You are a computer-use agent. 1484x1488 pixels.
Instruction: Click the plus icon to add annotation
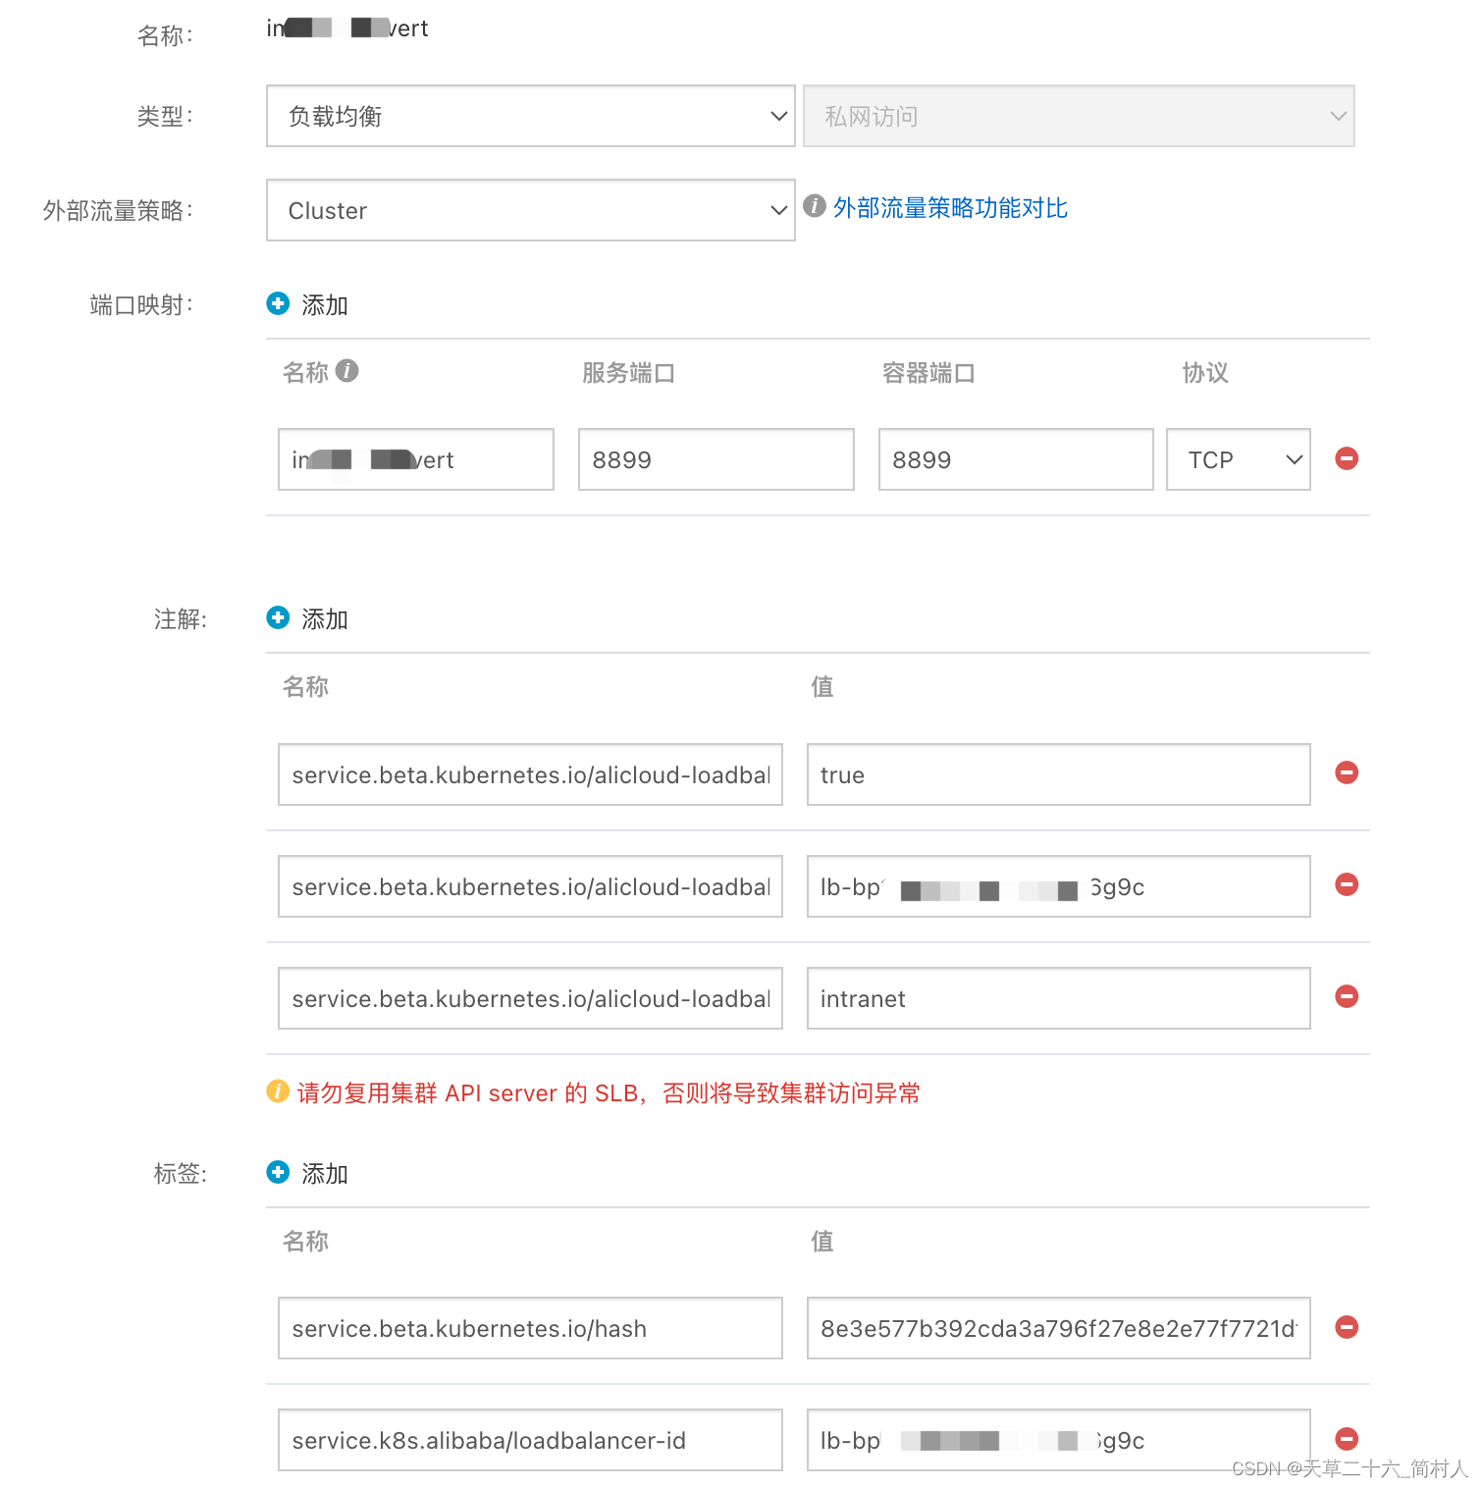[278, 617]
